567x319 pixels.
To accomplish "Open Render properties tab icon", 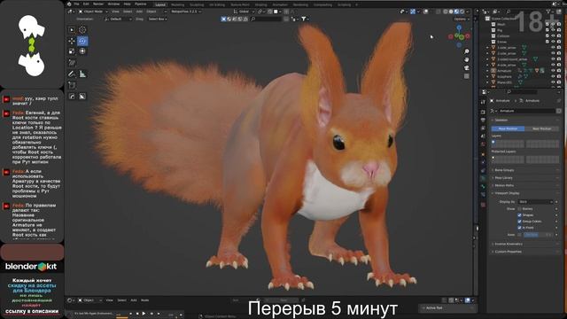I will point(483,113).
